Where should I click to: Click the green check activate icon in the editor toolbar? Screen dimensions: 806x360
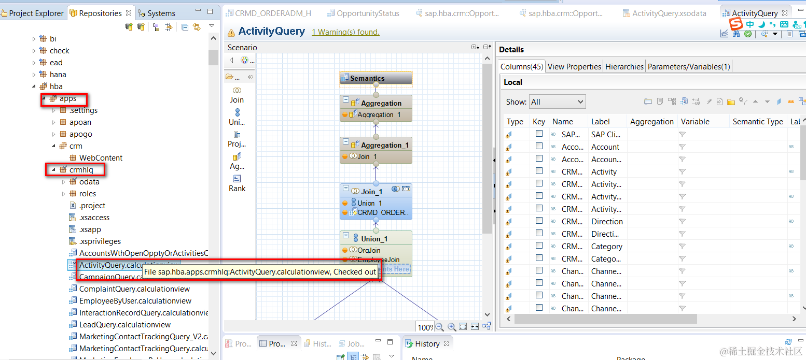pos(748,34)
